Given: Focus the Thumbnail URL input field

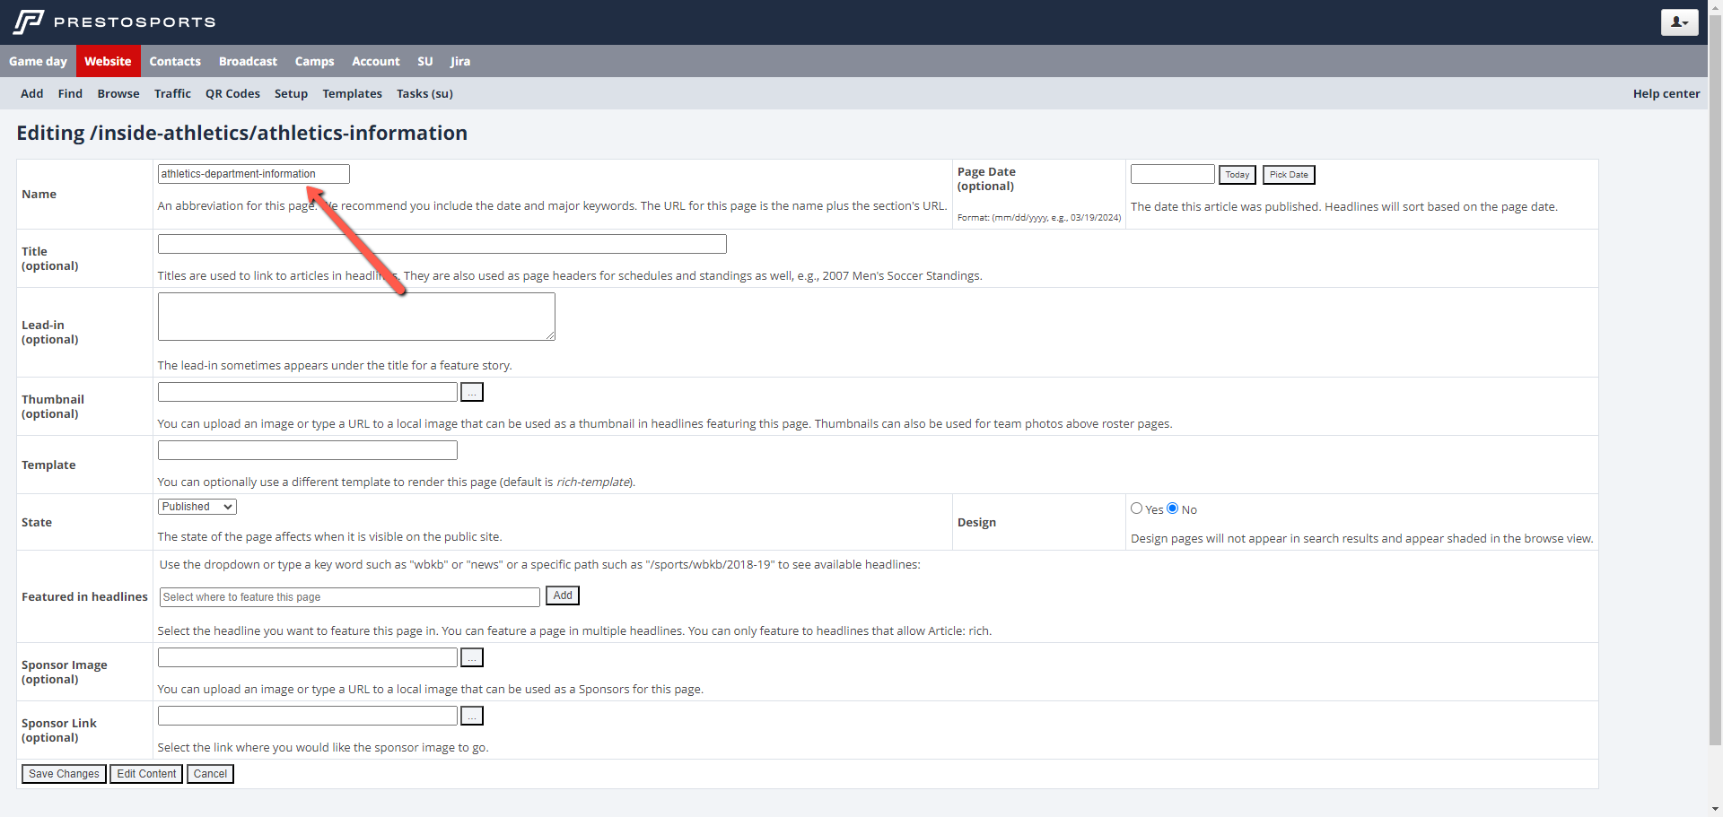Looking at the screenshot, I should 308,392.
